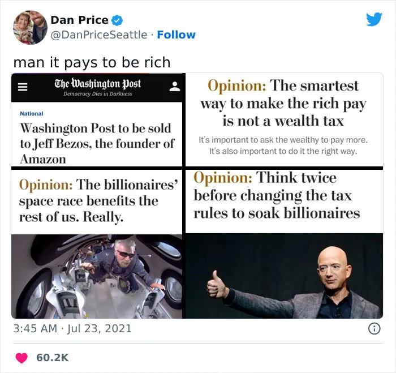Open the Bezos purchase headline image

point(97,120)
